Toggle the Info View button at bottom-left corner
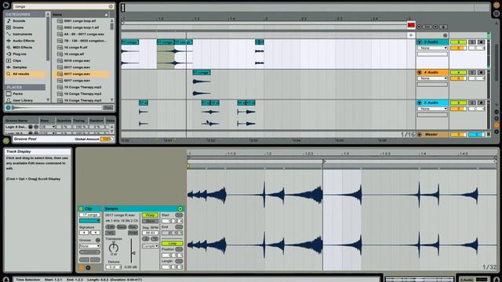Viewport: 502px width, 282px height. click(5, 280)
